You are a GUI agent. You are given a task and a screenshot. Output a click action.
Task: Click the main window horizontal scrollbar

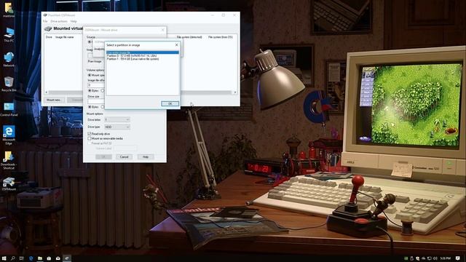pos(141,92)
